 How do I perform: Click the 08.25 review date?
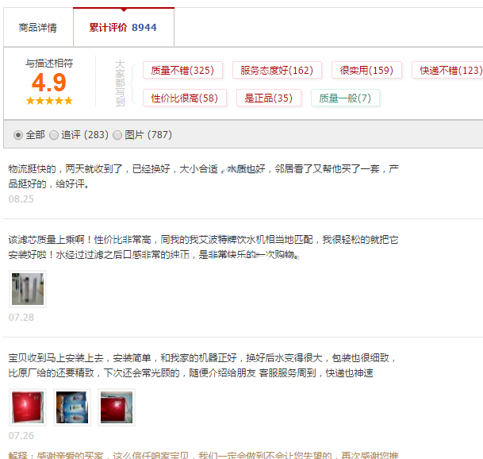pyautogui.click(x=21, y=199)
